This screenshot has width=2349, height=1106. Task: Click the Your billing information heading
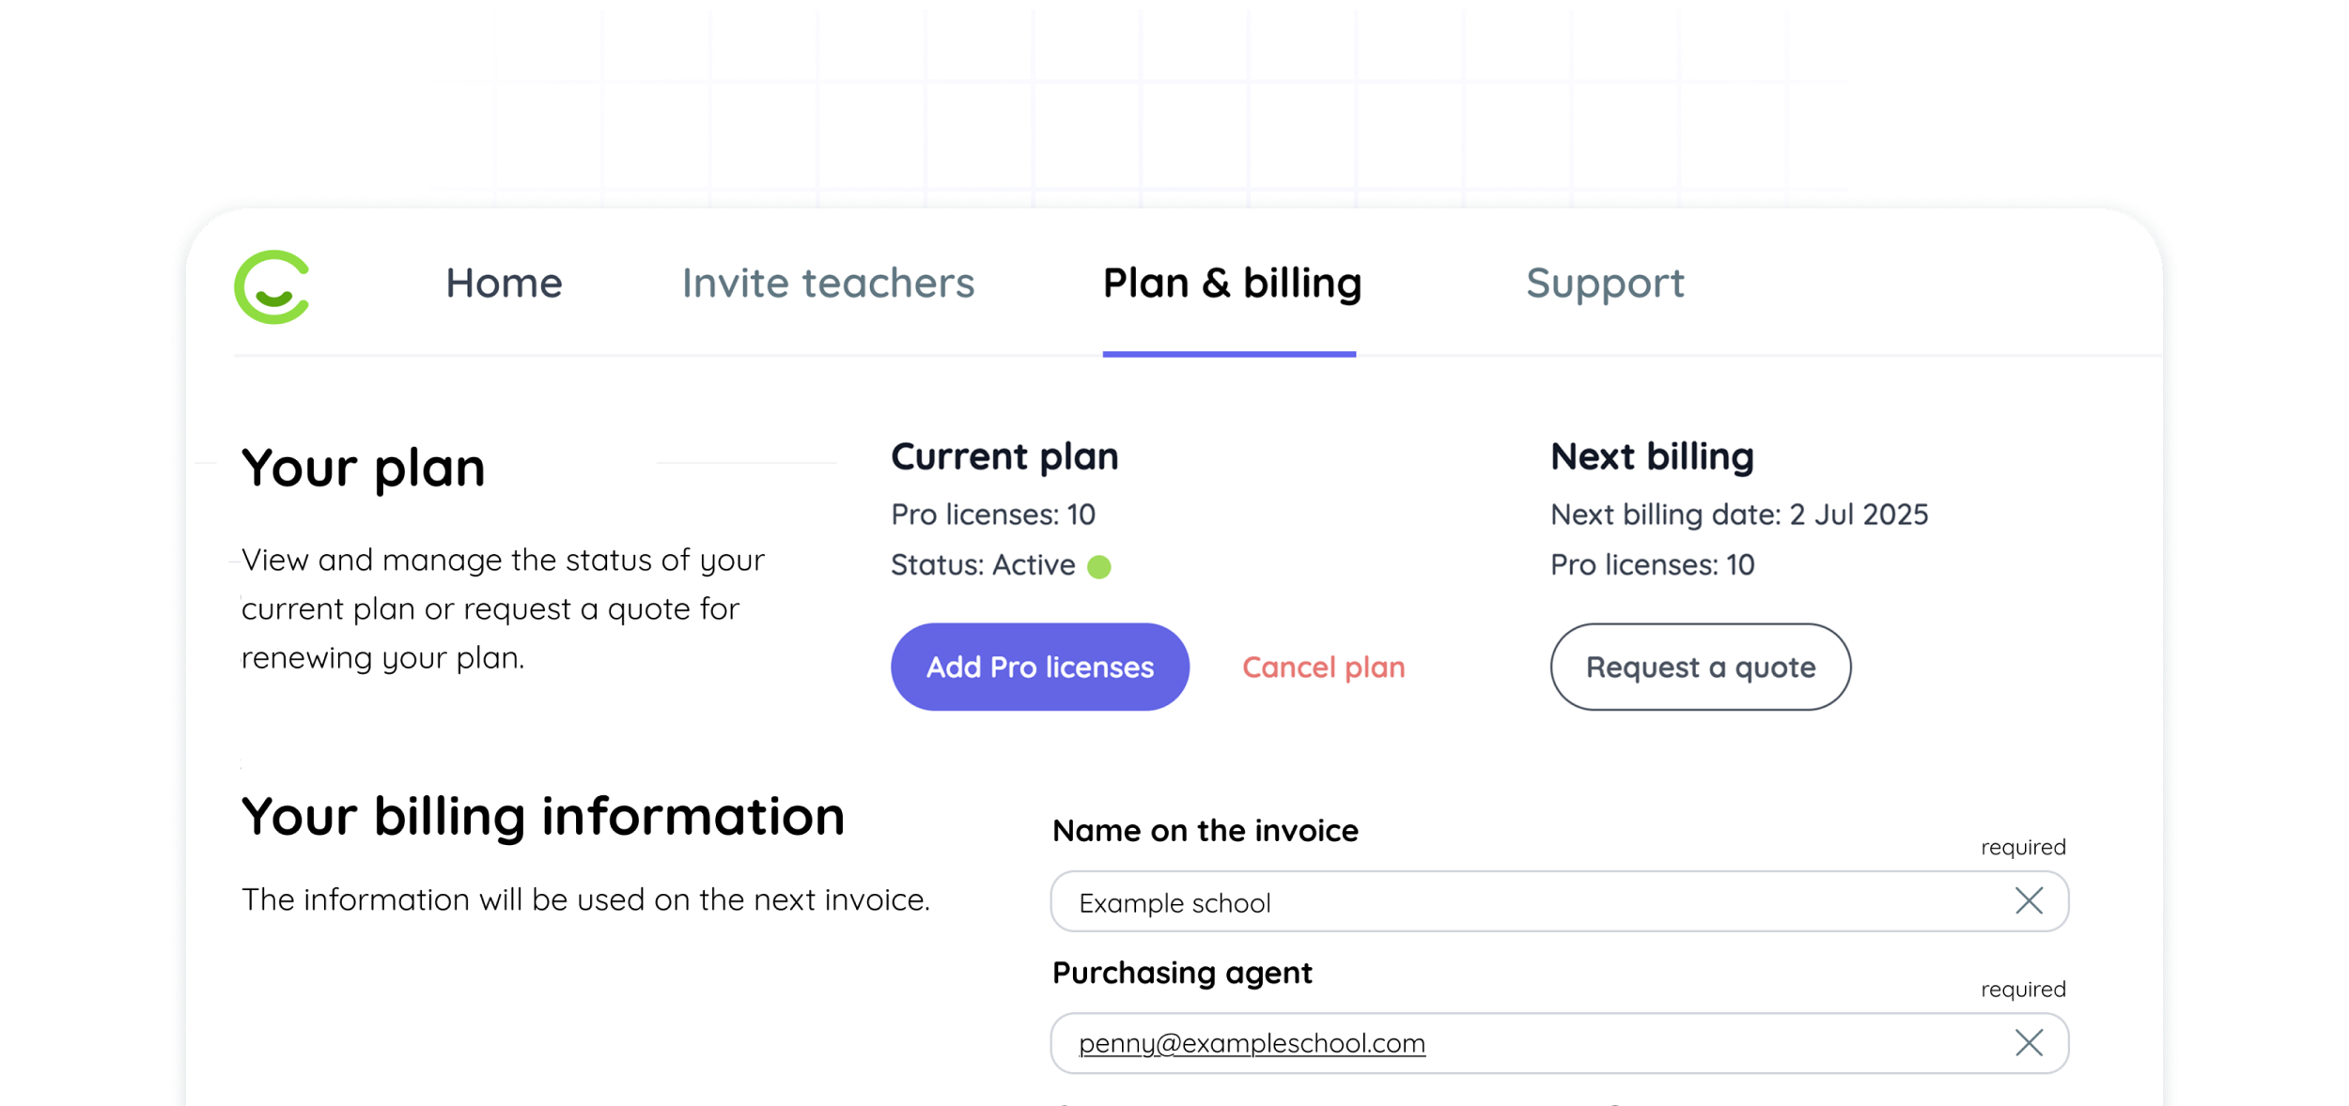click(x=543, y=815)
